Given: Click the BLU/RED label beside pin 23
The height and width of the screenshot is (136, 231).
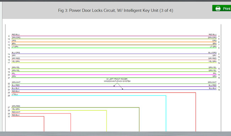Looking at the screenshot, I should click(x=16, y=85).
